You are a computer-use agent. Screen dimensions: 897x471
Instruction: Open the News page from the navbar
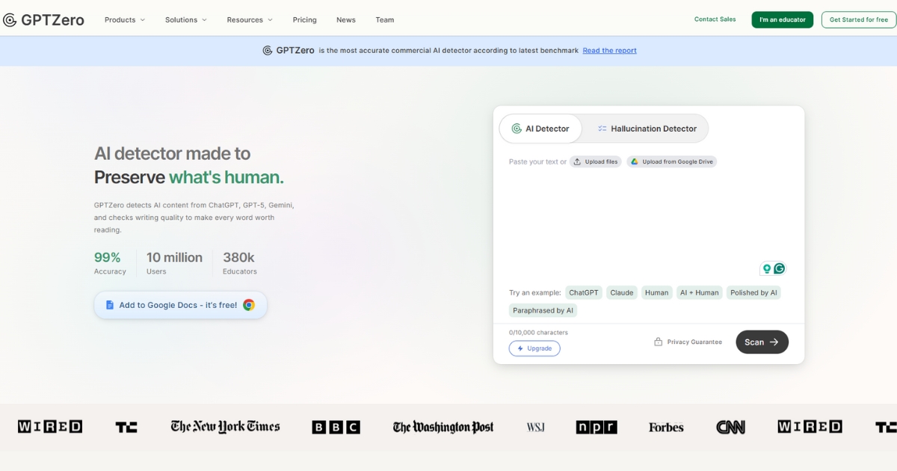pyautogui.click(x=345, y=19)
